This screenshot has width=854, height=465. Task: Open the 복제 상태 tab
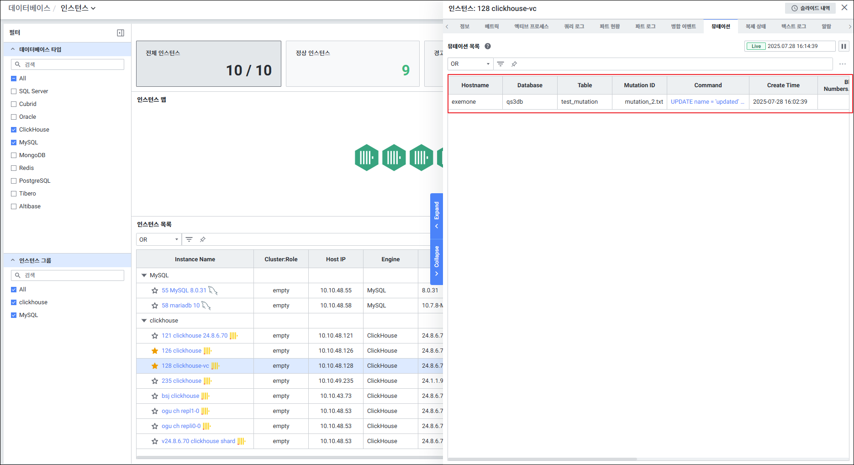tap(755, 26)
